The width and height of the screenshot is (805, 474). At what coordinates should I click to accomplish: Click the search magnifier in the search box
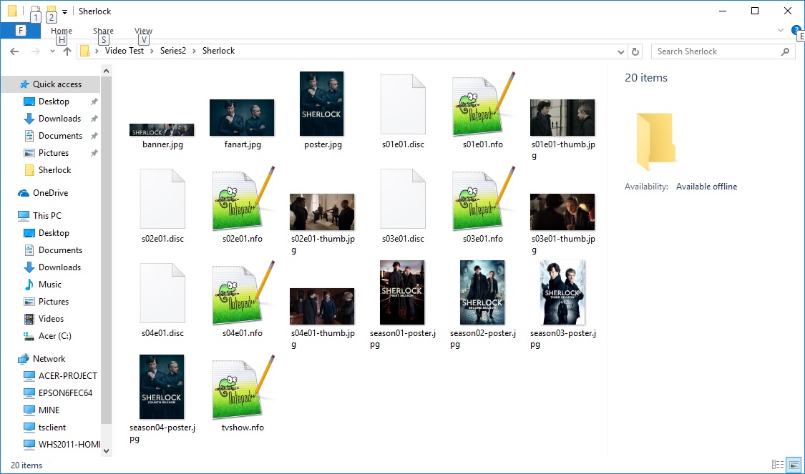click(x=786, y=51)
